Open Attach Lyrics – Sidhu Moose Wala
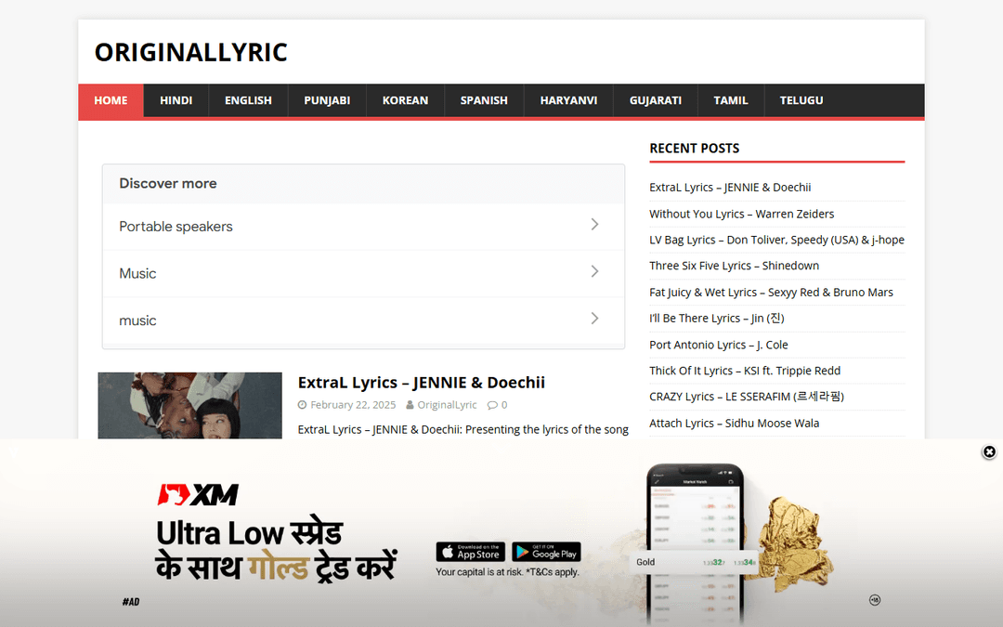 pyautogui.click(x=734, y=423)
